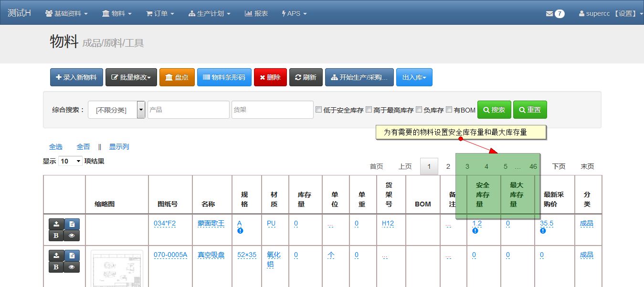Viewport: 644px width, 287px height.
Task: Click the 产品 search input field
Action: click(188, 110)
